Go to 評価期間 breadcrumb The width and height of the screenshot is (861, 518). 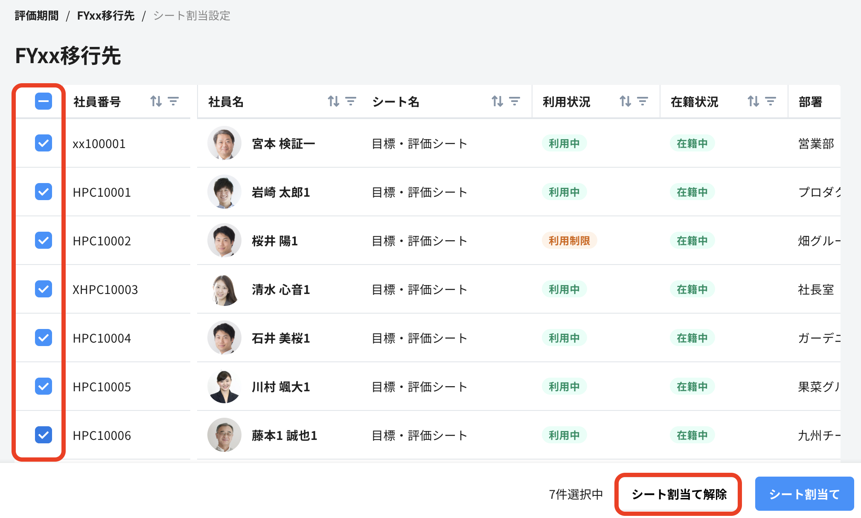tap(37, 16)
